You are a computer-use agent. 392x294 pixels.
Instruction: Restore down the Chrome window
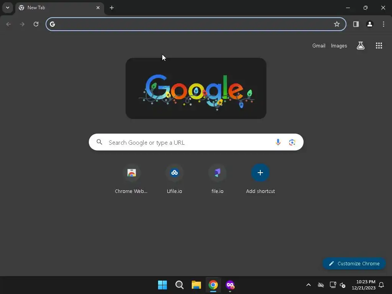pyautogui.click(x=366, y=8)
